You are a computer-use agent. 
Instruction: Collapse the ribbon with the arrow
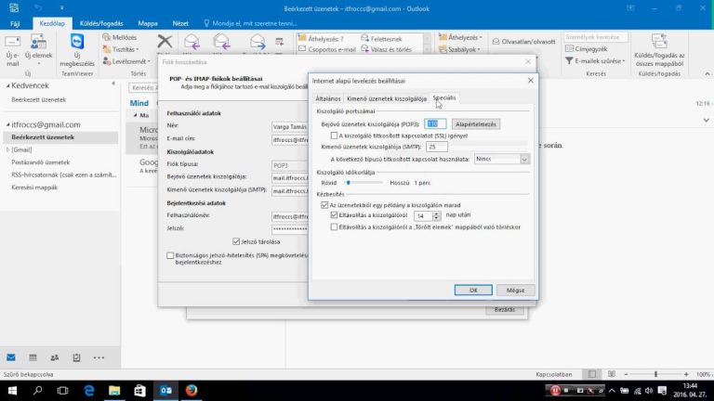coord(707,73)
